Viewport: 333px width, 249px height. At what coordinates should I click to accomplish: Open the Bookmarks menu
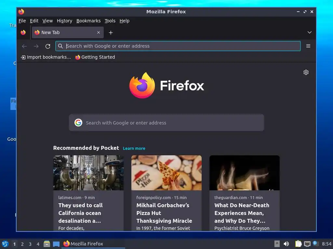click(x=88, y=21)
